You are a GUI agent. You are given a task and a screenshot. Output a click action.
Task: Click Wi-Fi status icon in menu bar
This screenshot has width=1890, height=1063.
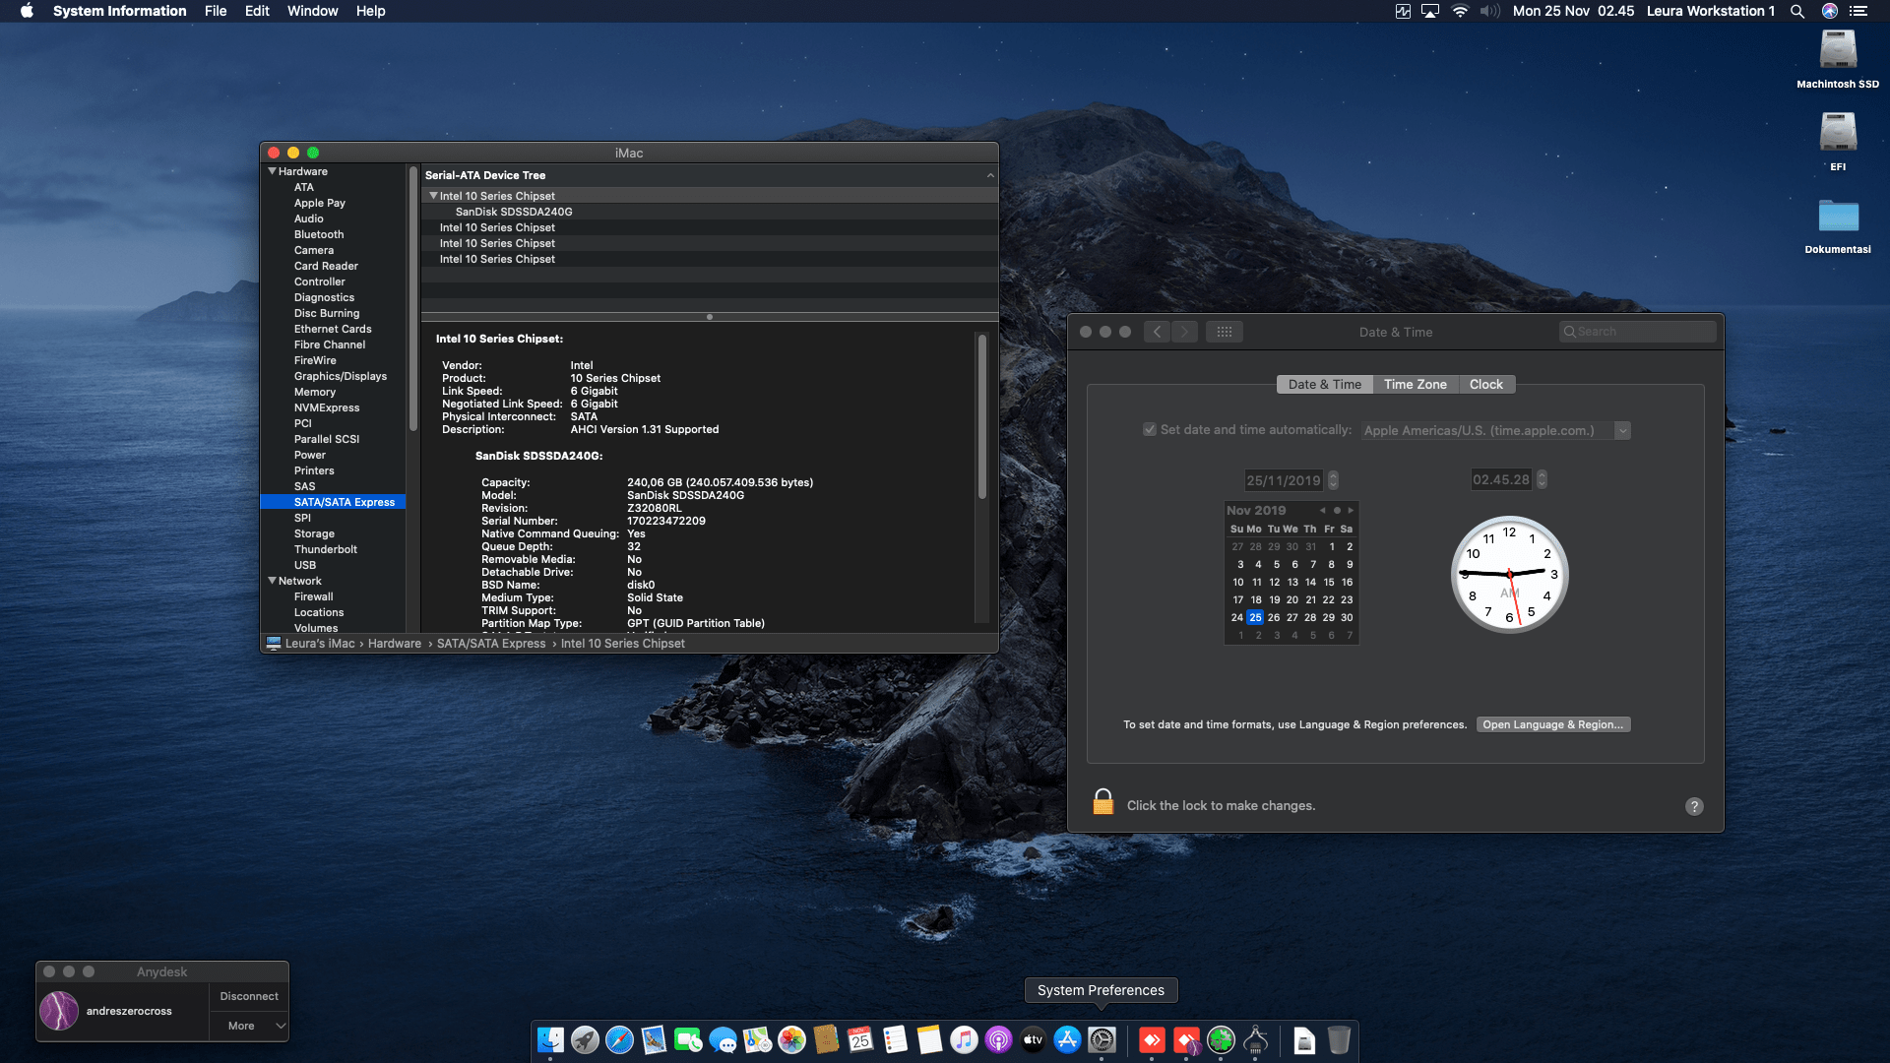pyautogui.click(x=1461, y=11)
